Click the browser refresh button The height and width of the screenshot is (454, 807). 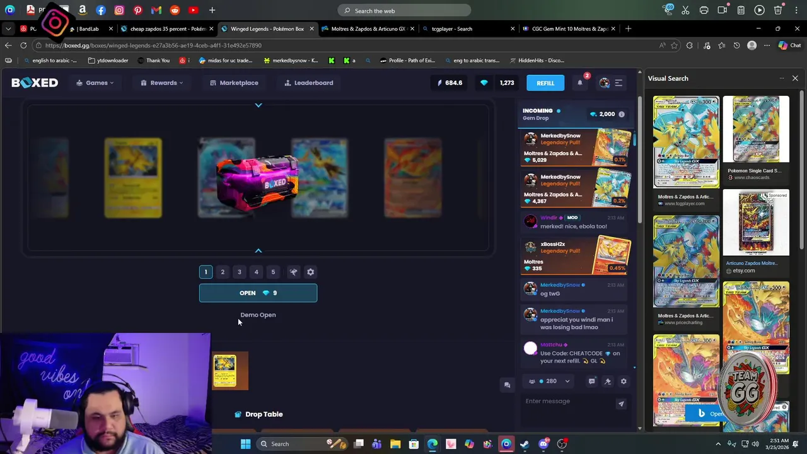(x=23, y=45)
